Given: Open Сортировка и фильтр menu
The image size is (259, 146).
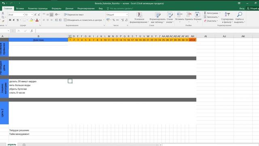Looking at the screenshot, I should (227, 17).
